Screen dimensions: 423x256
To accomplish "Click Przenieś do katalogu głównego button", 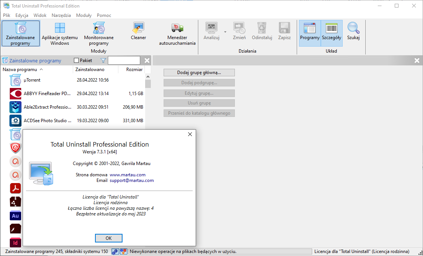I will (x=199, y=113).
